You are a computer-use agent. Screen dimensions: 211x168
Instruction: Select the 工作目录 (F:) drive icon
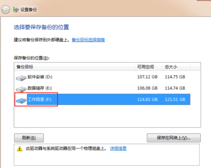[x=21, y=101]
